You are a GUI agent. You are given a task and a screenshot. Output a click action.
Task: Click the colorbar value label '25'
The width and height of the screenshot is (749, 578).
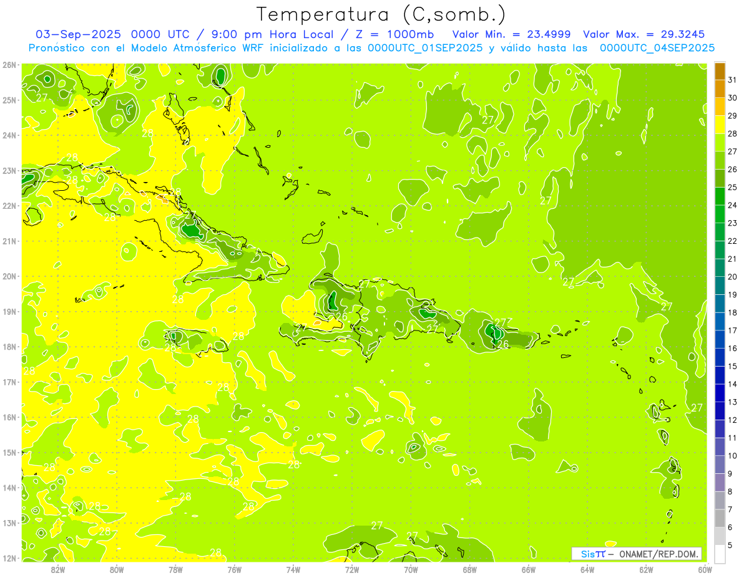coord(732,187)
